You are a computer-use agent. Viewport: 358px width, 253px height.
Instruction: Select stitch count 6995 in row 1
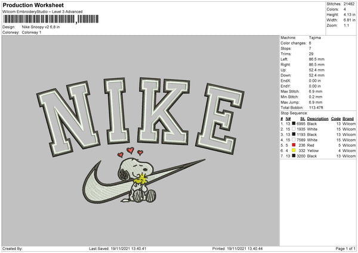pyautogui.click(x=301, y=124)
